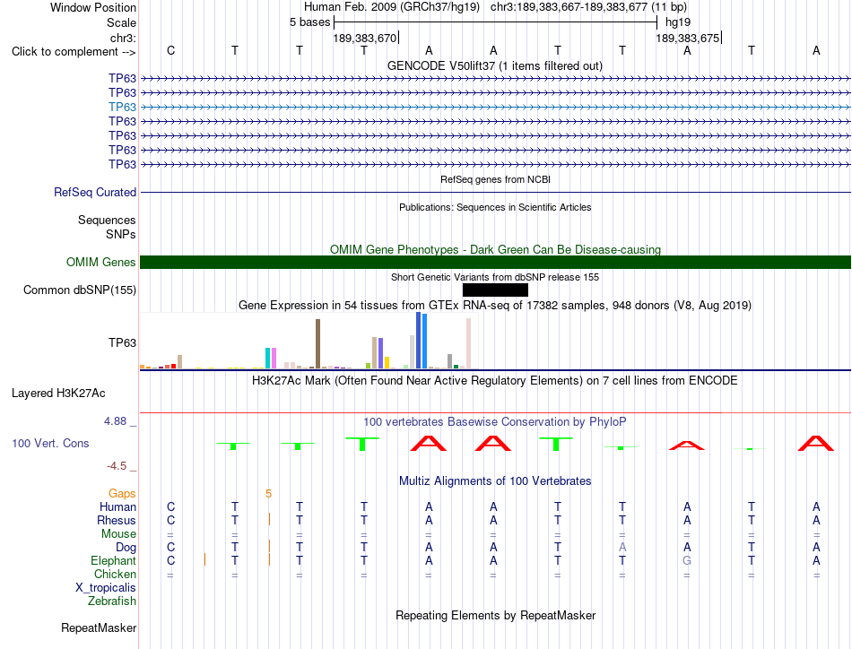Screen dimensions: 852x649
Task: Click the '5 bases' scale bar label
Action: point(309,22)
